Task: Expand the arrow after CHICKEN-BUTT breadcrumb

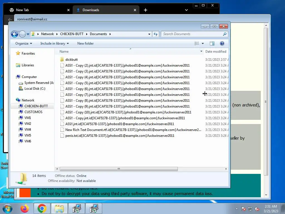Action: click(x=87, y=34)
